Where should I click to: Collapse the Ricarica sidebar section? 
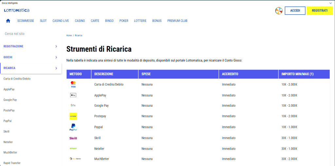(x=56, y=68)
